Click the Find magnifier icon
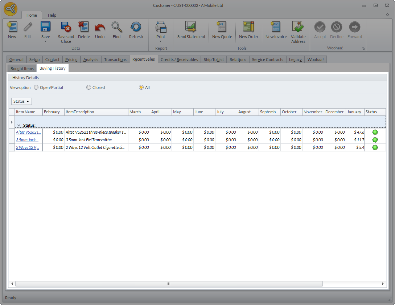Viewport: 395px width, 305px height. tap(116, 28)
